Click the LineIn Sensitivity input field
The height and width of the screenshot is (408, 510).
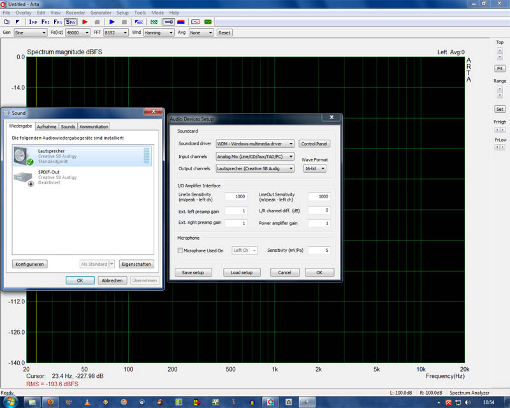point(235,197)
